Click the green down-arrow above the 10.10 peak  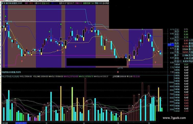6,16
